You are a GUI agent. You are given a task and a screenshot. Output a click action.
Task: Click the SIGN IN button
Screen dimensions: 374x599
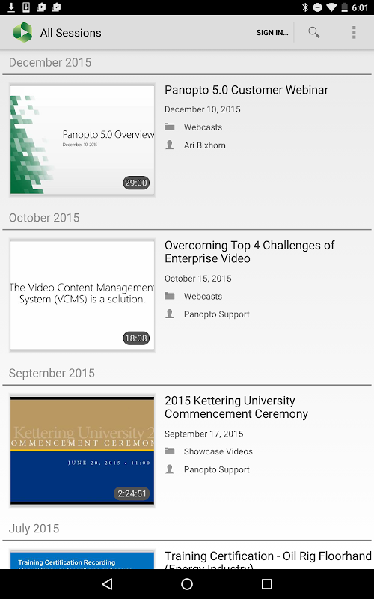tap(272, 33)
